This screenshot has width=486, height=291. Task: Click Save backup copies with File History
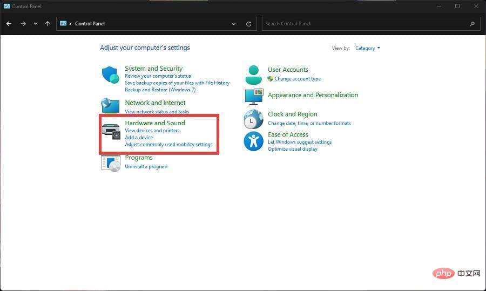177,83
